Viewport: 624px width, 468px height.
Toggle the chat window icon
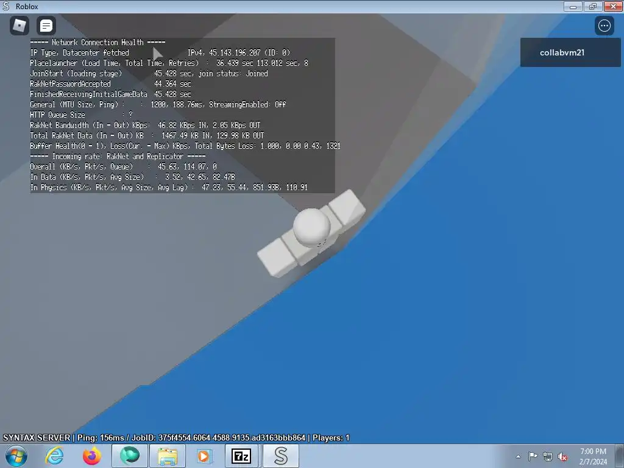(x=46, y=26)
